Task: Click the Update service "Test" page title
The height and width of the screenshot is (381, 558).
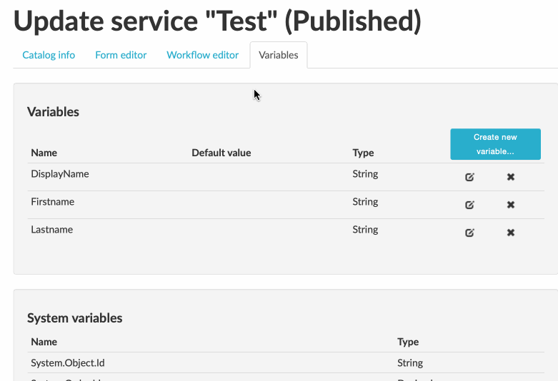Action: (x=217, y=21)
